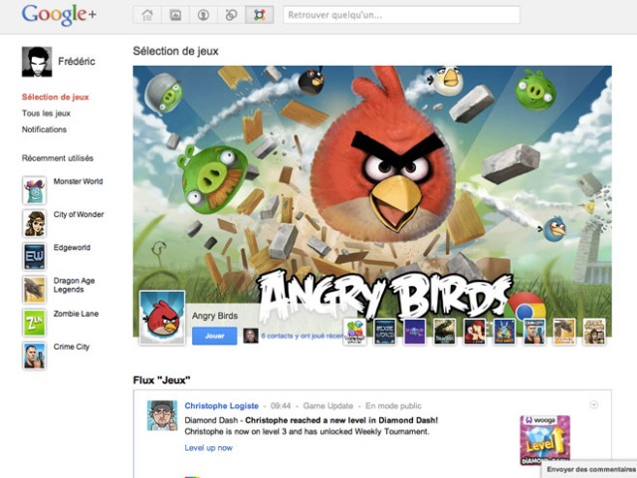The image size is (637, 478).
Task: Select 'Sélection de jeux' in sidebar
Action: (x=56, y=97)
